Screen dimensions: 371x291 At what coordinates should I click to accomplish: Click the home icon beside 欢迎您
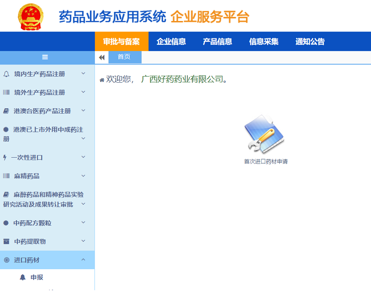102,80
